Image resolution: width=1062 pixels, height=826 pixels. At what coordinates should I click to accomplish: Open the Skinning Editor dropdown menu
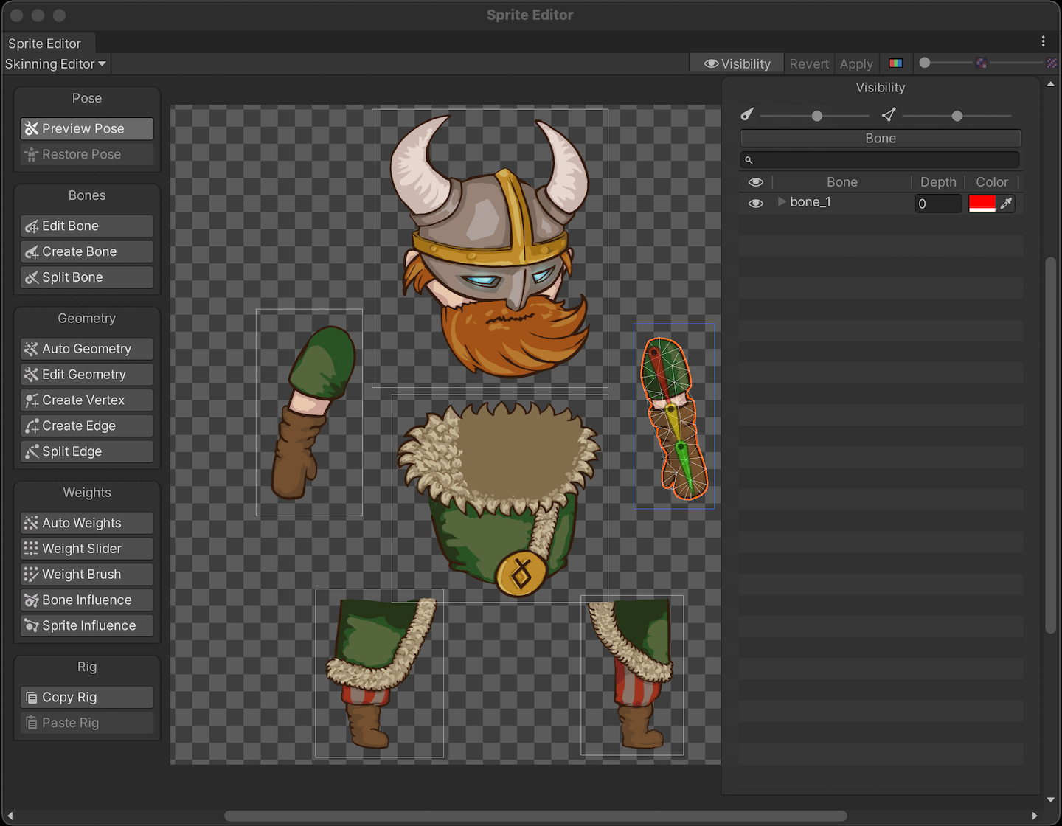pos(55,64)
